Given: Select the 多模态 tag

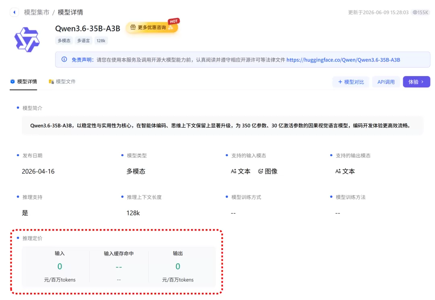Looking at the screenshot, I should (x=64, y=41).
